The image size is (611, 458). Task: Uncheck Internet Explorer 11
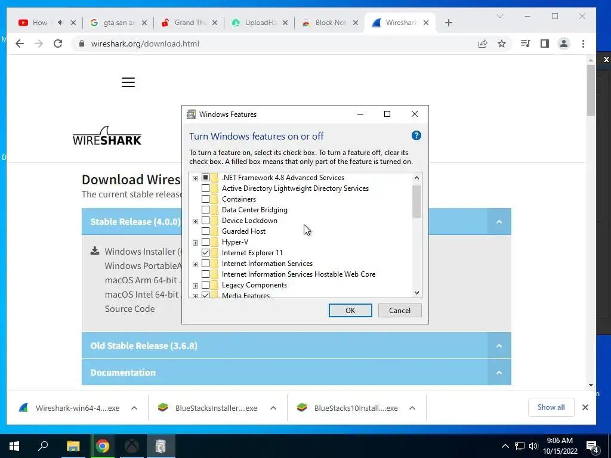(x=205, y=252)
